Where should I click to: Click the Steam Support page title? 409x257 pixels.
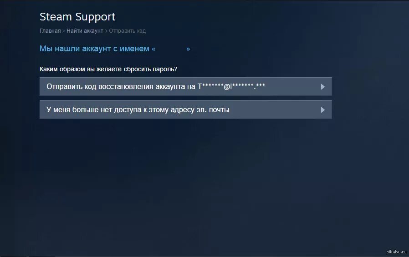tap(77, 17)
